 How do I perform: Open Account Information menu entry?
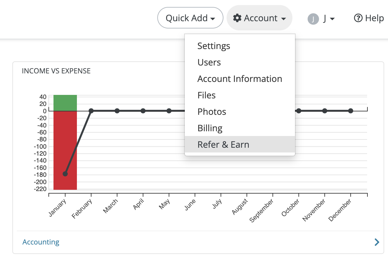click(x=240, y=79)
